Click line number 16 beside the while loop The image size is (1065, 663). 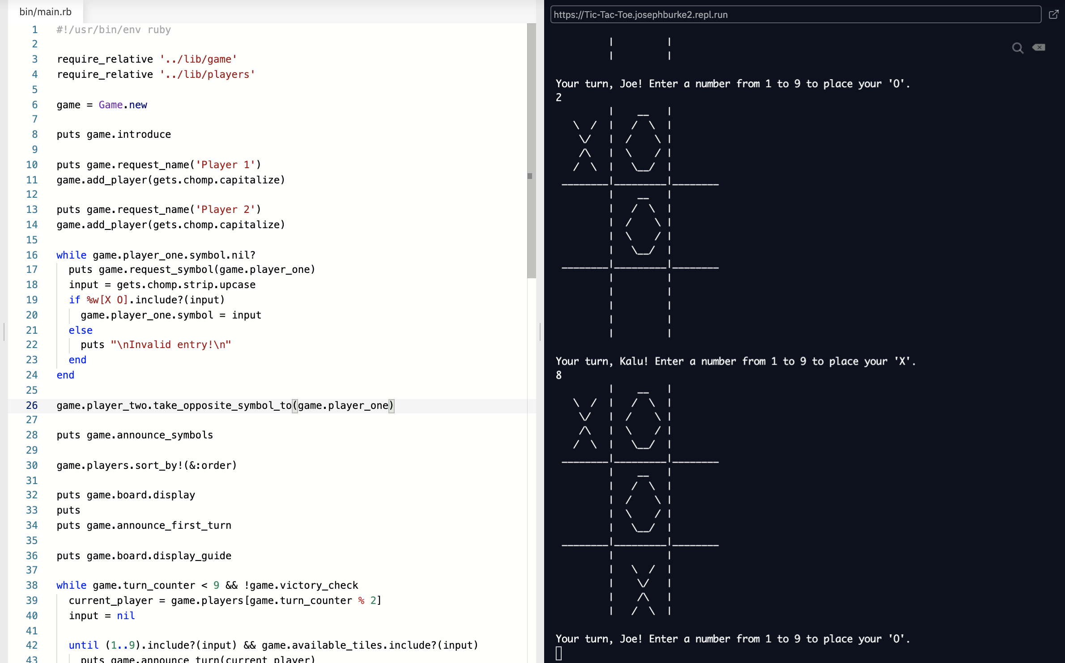32,255
